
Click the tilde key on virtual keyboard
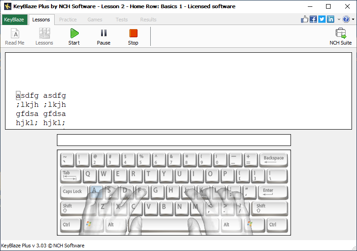pyautogui.click(x=67, y=160)
